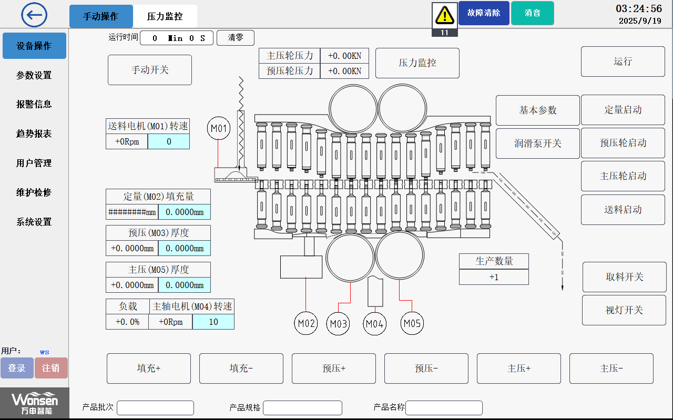Toggle the 润滑泵开关 lubrication pump switch

(x=537, y=143)
